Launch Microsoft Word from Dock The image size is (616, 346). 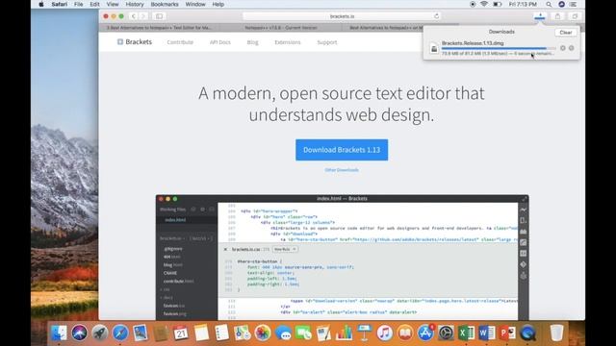pyautogui.click(x=487, y=334)
